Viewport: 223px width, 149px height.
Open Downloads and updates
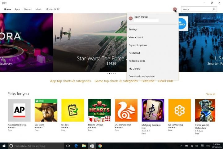[x=153, y=76]
